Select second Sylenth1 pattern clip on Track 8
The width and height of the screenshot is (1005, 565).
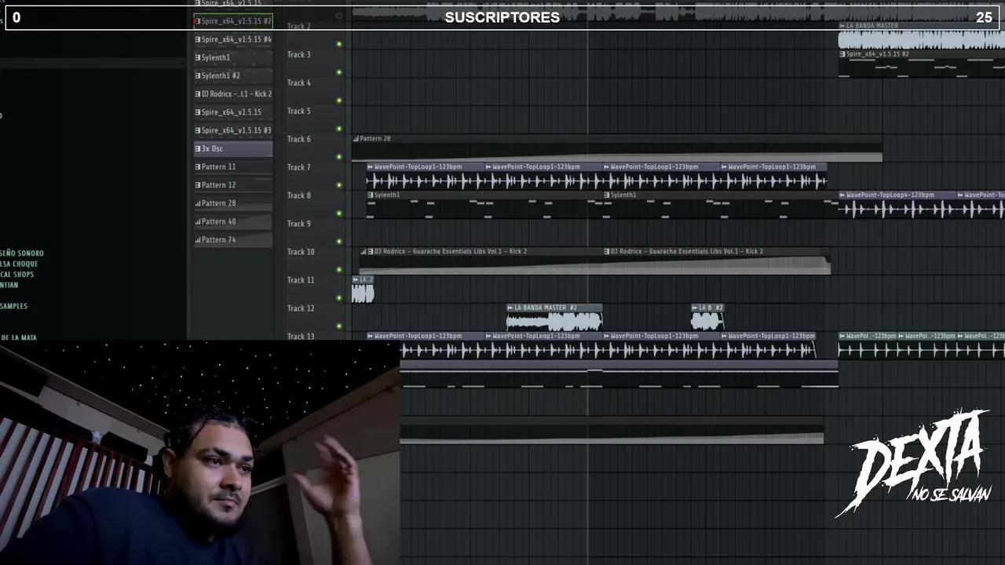click(721, 205)
